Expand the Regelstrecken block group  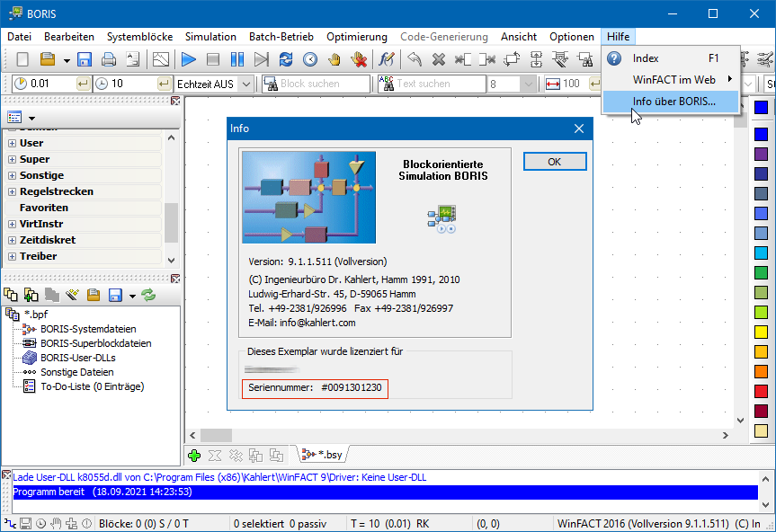pos(13,191)
